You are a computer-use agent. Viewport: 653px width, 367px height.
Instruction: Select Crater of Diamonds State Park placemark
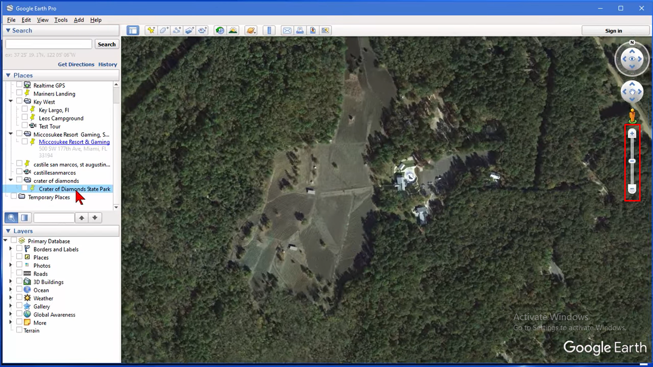[x=75, y=189]
